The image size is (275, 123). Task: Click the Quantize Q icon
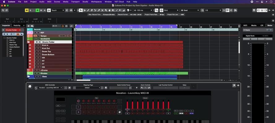[x=203, y=10]
